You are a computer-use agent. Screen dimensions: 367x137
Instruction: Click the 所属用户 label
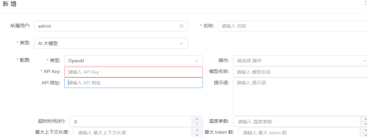(x=20, y=26)
